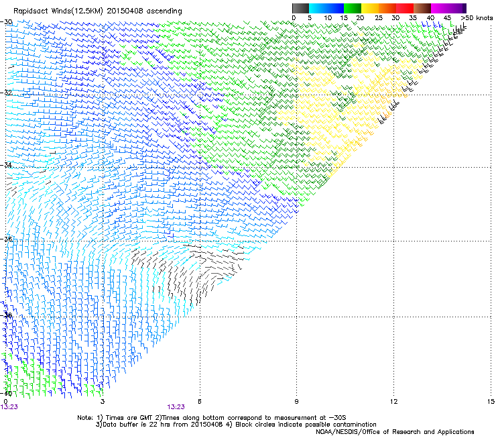Click the 'Times are GMT' note line

(212, 418)
